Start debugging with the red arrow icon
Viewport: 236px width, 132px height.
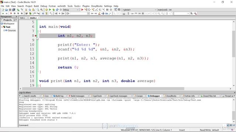tap(82, 10)
